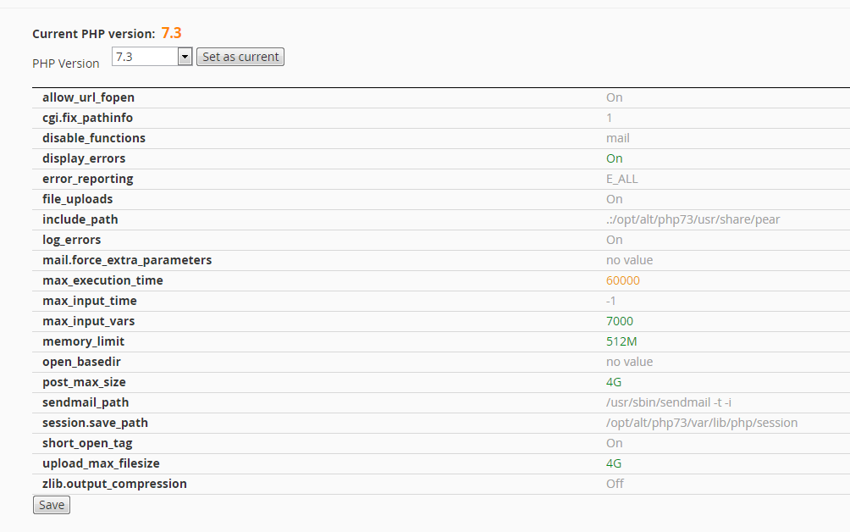Screen dimensions: 850x532
Task: Expand the PHP version selector arrow
Action: click(x=185, y=56)
